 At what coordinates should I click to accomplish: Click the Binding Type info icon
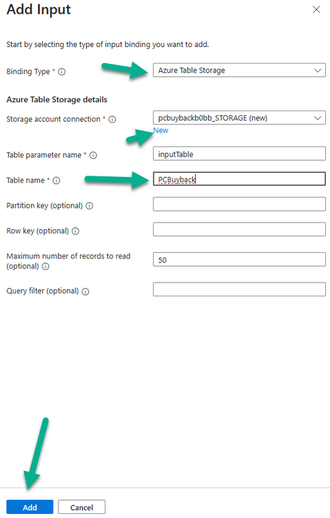[x=61, y=72]
